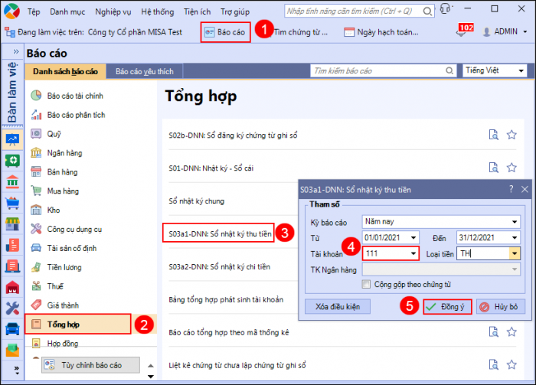Click the Báo cáo toolbar button
Image resolution: width=536 pixels, height=385 pixels.
(x=226, y=32)
